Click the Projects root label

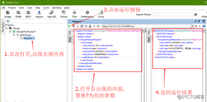(9, 25)
